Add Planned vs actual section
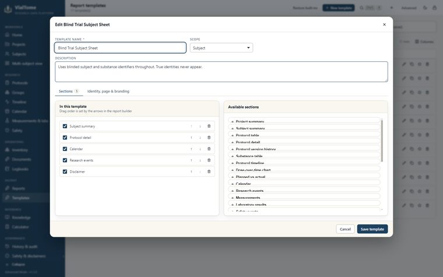 (x=304, y=176)
